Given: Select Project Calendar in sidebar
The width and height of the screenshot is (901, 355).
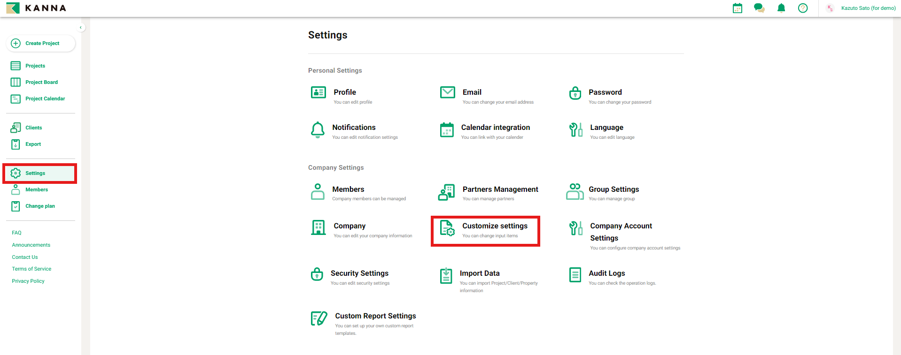Looking at the screenshot, I should [45, 98].
